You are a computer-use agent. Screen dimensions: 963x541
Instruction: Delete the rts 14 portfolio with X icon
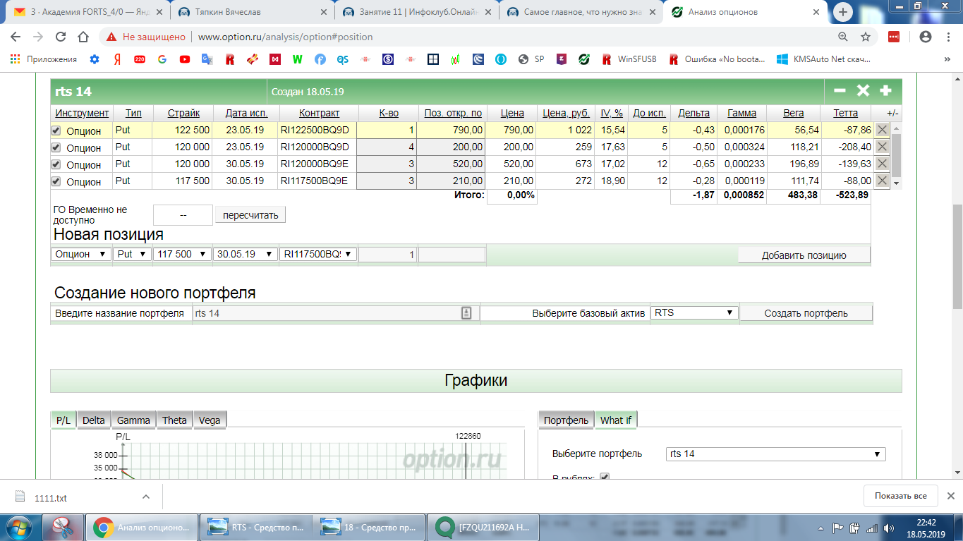[863, 90]
